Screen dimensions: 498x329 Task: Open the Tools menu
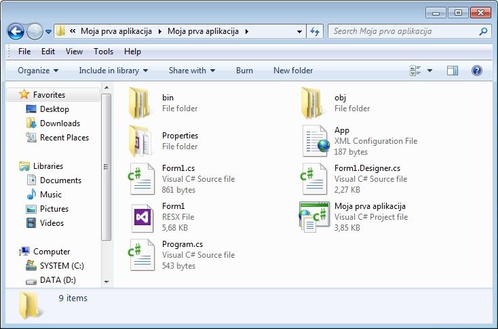point(103,52)
